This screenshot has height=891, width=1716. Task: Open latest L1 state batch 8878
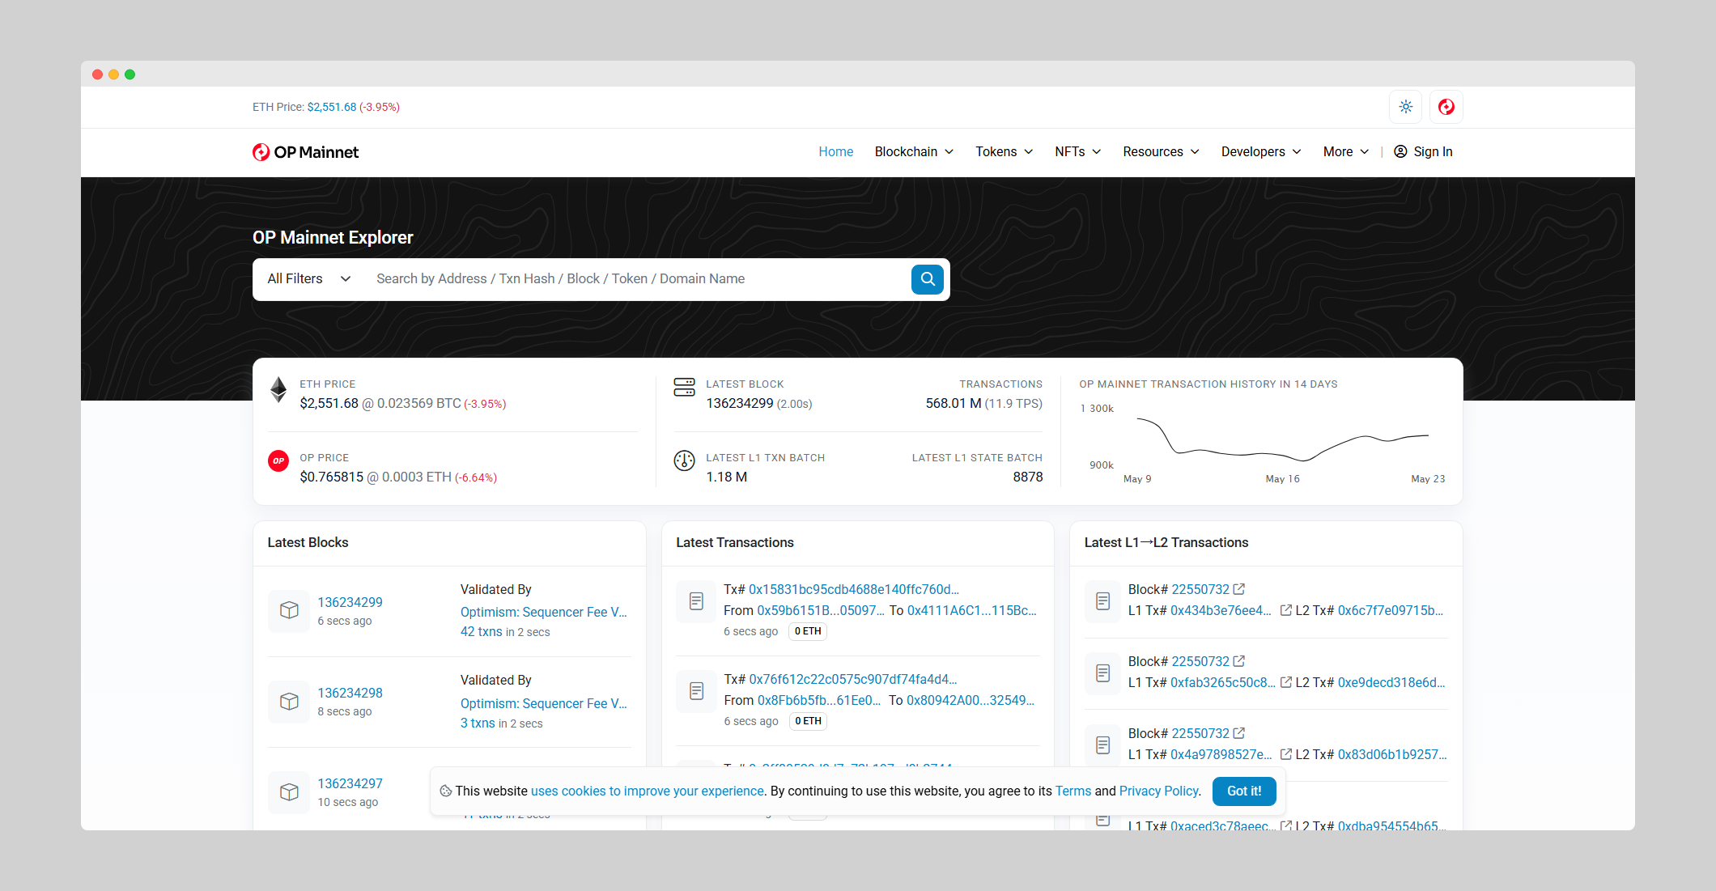point(1028,477)
